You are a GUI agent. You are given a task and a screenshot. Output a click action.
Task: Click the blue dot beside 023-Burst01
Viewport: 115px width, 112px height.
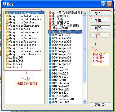pyautogui.click(x=50, y=102)
